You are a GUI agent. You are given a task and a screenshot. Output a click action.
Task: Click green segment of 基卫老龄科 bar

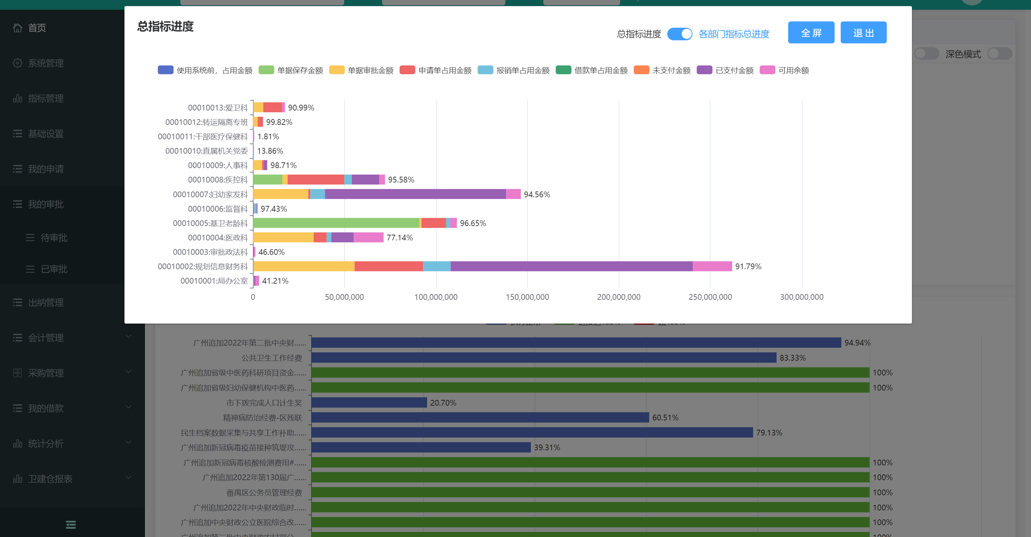(x=336, y=223)
